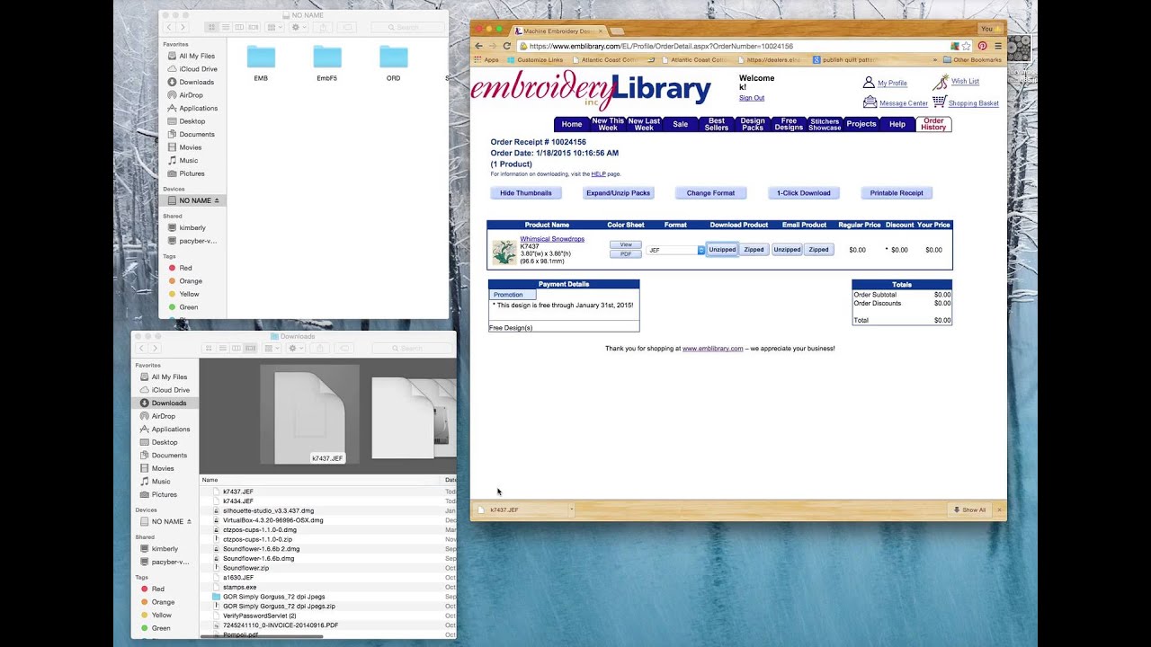
Task: Click the 1-Click Download button
Action: pos(804,193)
